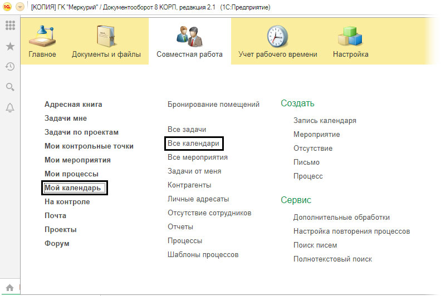Viewport: 441px width, 296px height.
Task: Open the Учет рабочего времени section
Action: coord(277,41)
